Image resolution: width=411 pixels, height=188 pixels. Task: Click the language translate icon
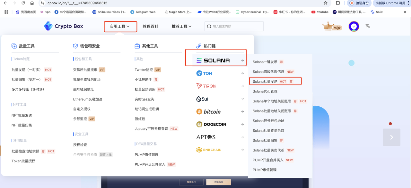[x=368, y=26]
